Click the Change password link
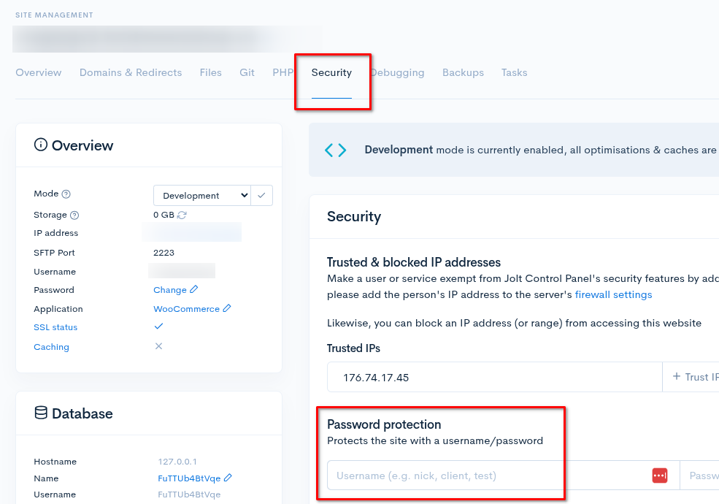This screenshot has height=504, width=719. [x=170, y=290]
